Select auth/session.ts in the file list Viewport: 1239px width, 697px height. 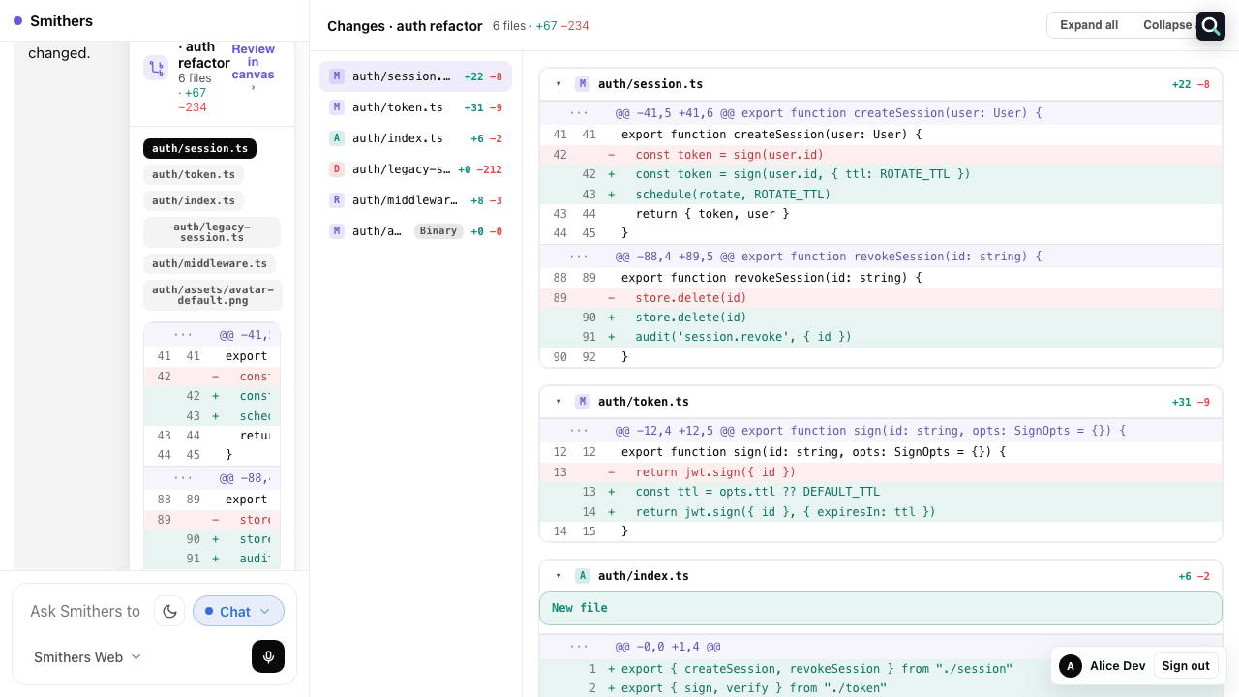pyautogui.click(x=415, y=76)
